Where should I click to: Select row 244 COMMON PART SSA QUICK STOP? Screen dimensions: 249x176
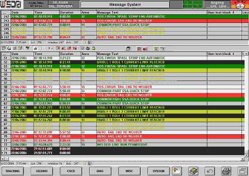coord(124,25)
